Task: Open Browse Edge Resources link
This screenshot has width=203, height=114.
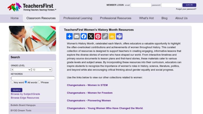Action: (x=25, y=98)
